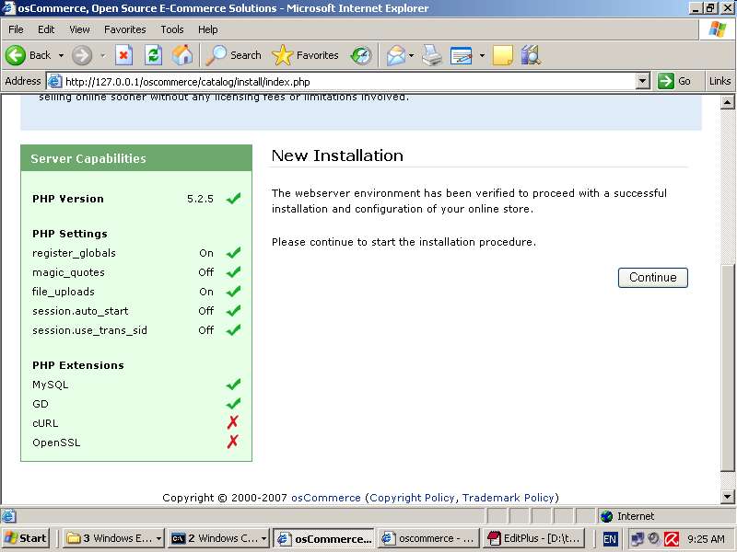Open the View menu
The width and height of the screenshot is (737, 552).
pos(79,29)
